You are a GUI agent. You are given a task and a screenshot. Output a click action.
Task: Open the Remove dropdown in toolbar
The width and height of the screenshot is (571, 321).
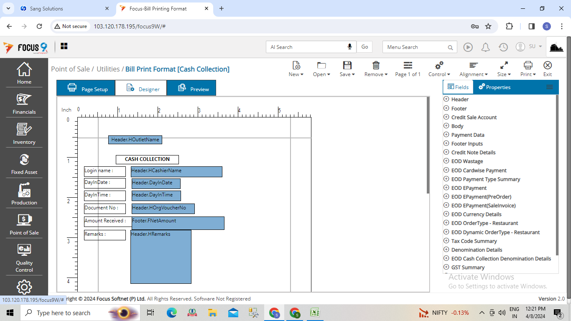(x=376, y=69)
